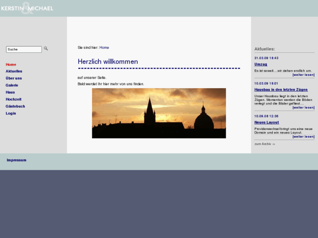Click weiter lesen under Neues Layout
318x238 pixels.
tap(303, 137)
